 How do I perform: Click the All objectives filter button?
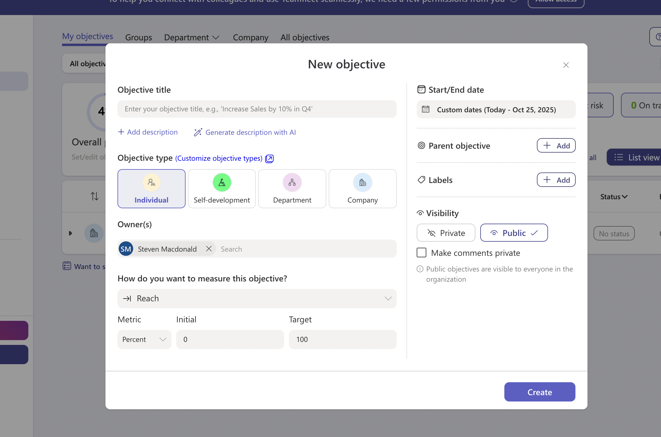point(84,64)
